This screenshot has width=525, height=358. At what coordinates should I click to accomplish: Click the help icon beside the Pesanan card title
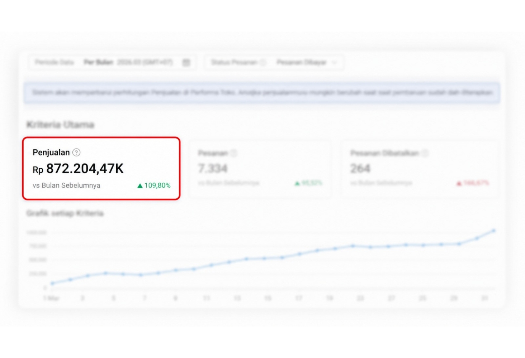234,153
